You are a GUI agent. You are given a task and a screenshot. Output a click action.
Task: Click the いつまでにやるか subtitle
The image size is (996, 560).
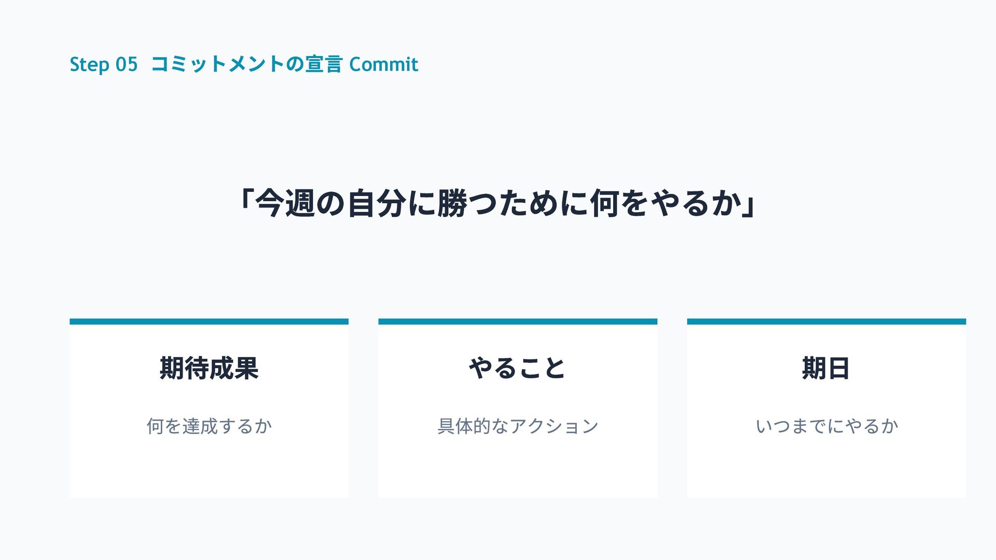(x=826, y=426)
